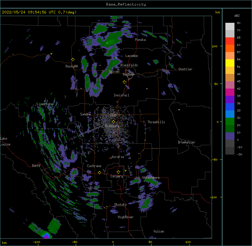Pick the magenta 42–39 dBZ legend swatch

pos(230,92)
